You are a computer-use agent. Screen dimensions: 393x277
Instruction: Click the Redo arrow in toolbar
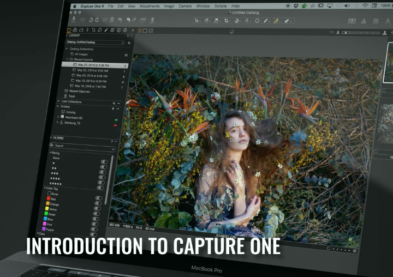pyautogui.click(x=134, y=20)
